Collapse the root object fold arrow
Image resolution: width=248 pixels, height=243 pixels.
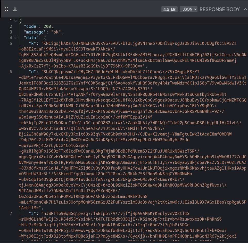(x=16, y=21)
